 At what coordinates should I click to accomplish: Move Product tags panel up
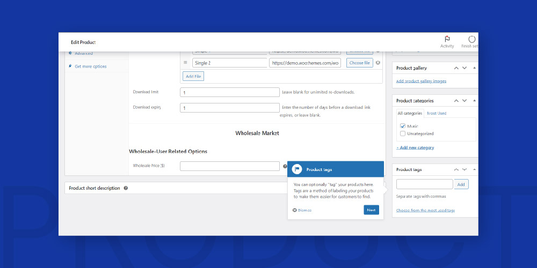[456, 169]
